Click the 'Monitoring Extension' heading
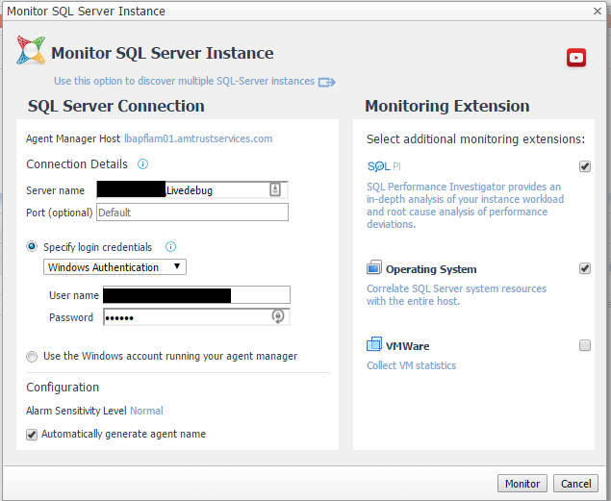 click(x=447, y=106)
